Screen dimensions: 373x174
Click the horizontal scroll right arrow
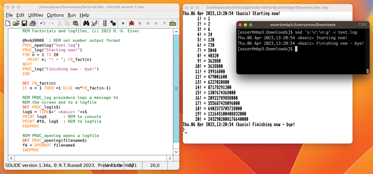[x=170, y=158]
